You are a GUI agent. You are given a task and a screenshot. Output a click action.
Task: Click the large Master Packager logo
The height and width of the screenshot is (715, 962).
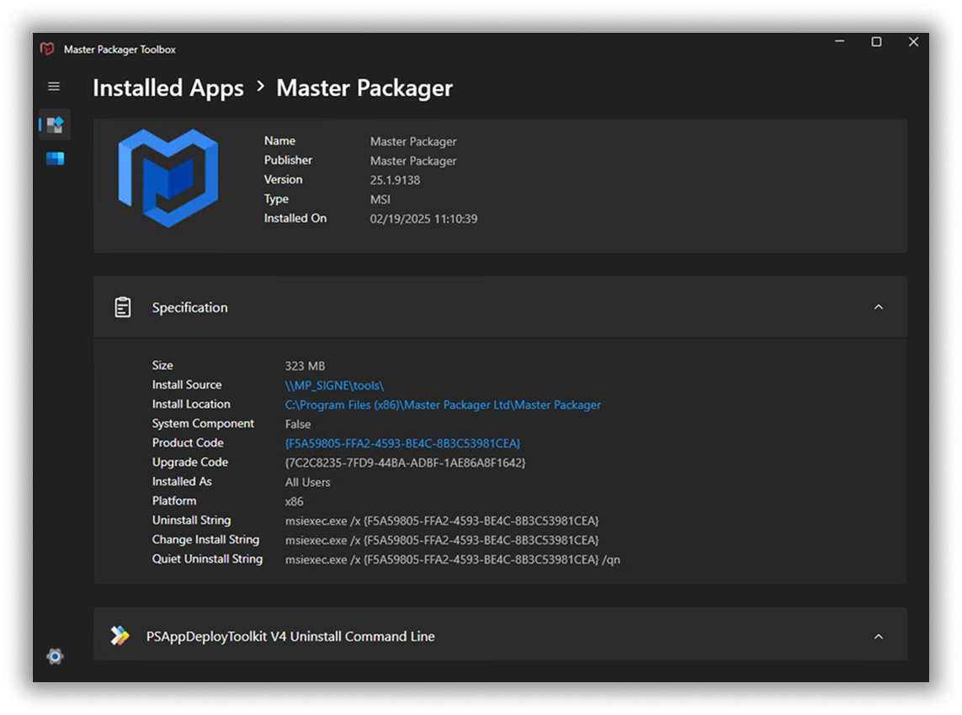(x=168, y=178)
